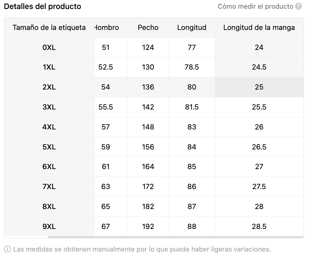Click the 'Longitud de la manga' header
This screenshot has height=257, width=309.
(x=259, y=28)
